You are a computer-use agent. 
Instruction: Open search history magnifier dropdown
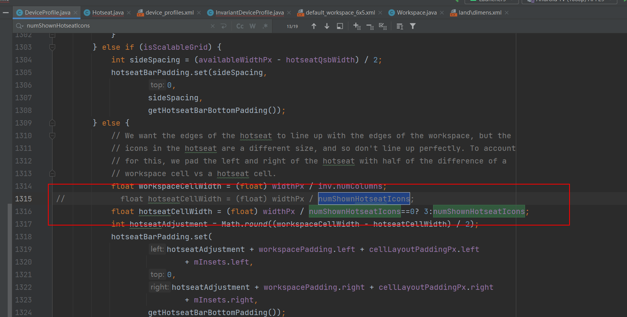[20, 26]
